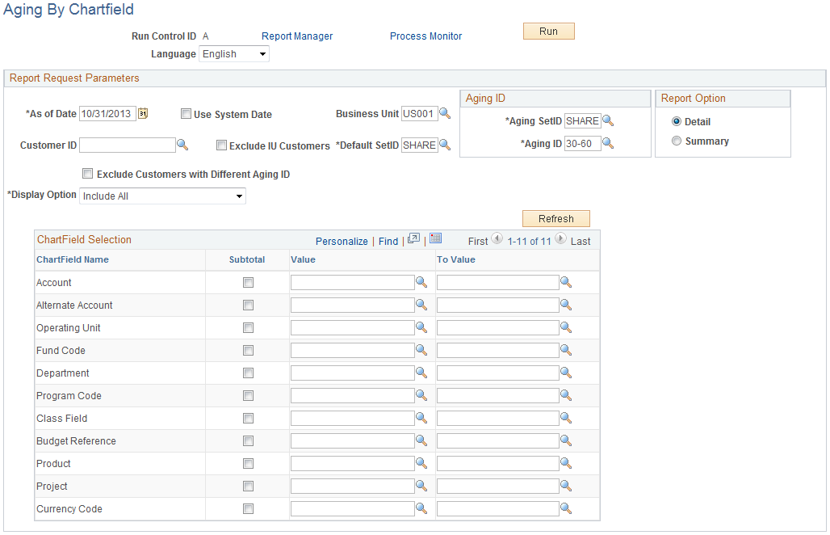The height and width of the screenshot is (535, 830).
Task: Click the ChartField grid download-to-spreadsheet icon
Action: (436, 238)
